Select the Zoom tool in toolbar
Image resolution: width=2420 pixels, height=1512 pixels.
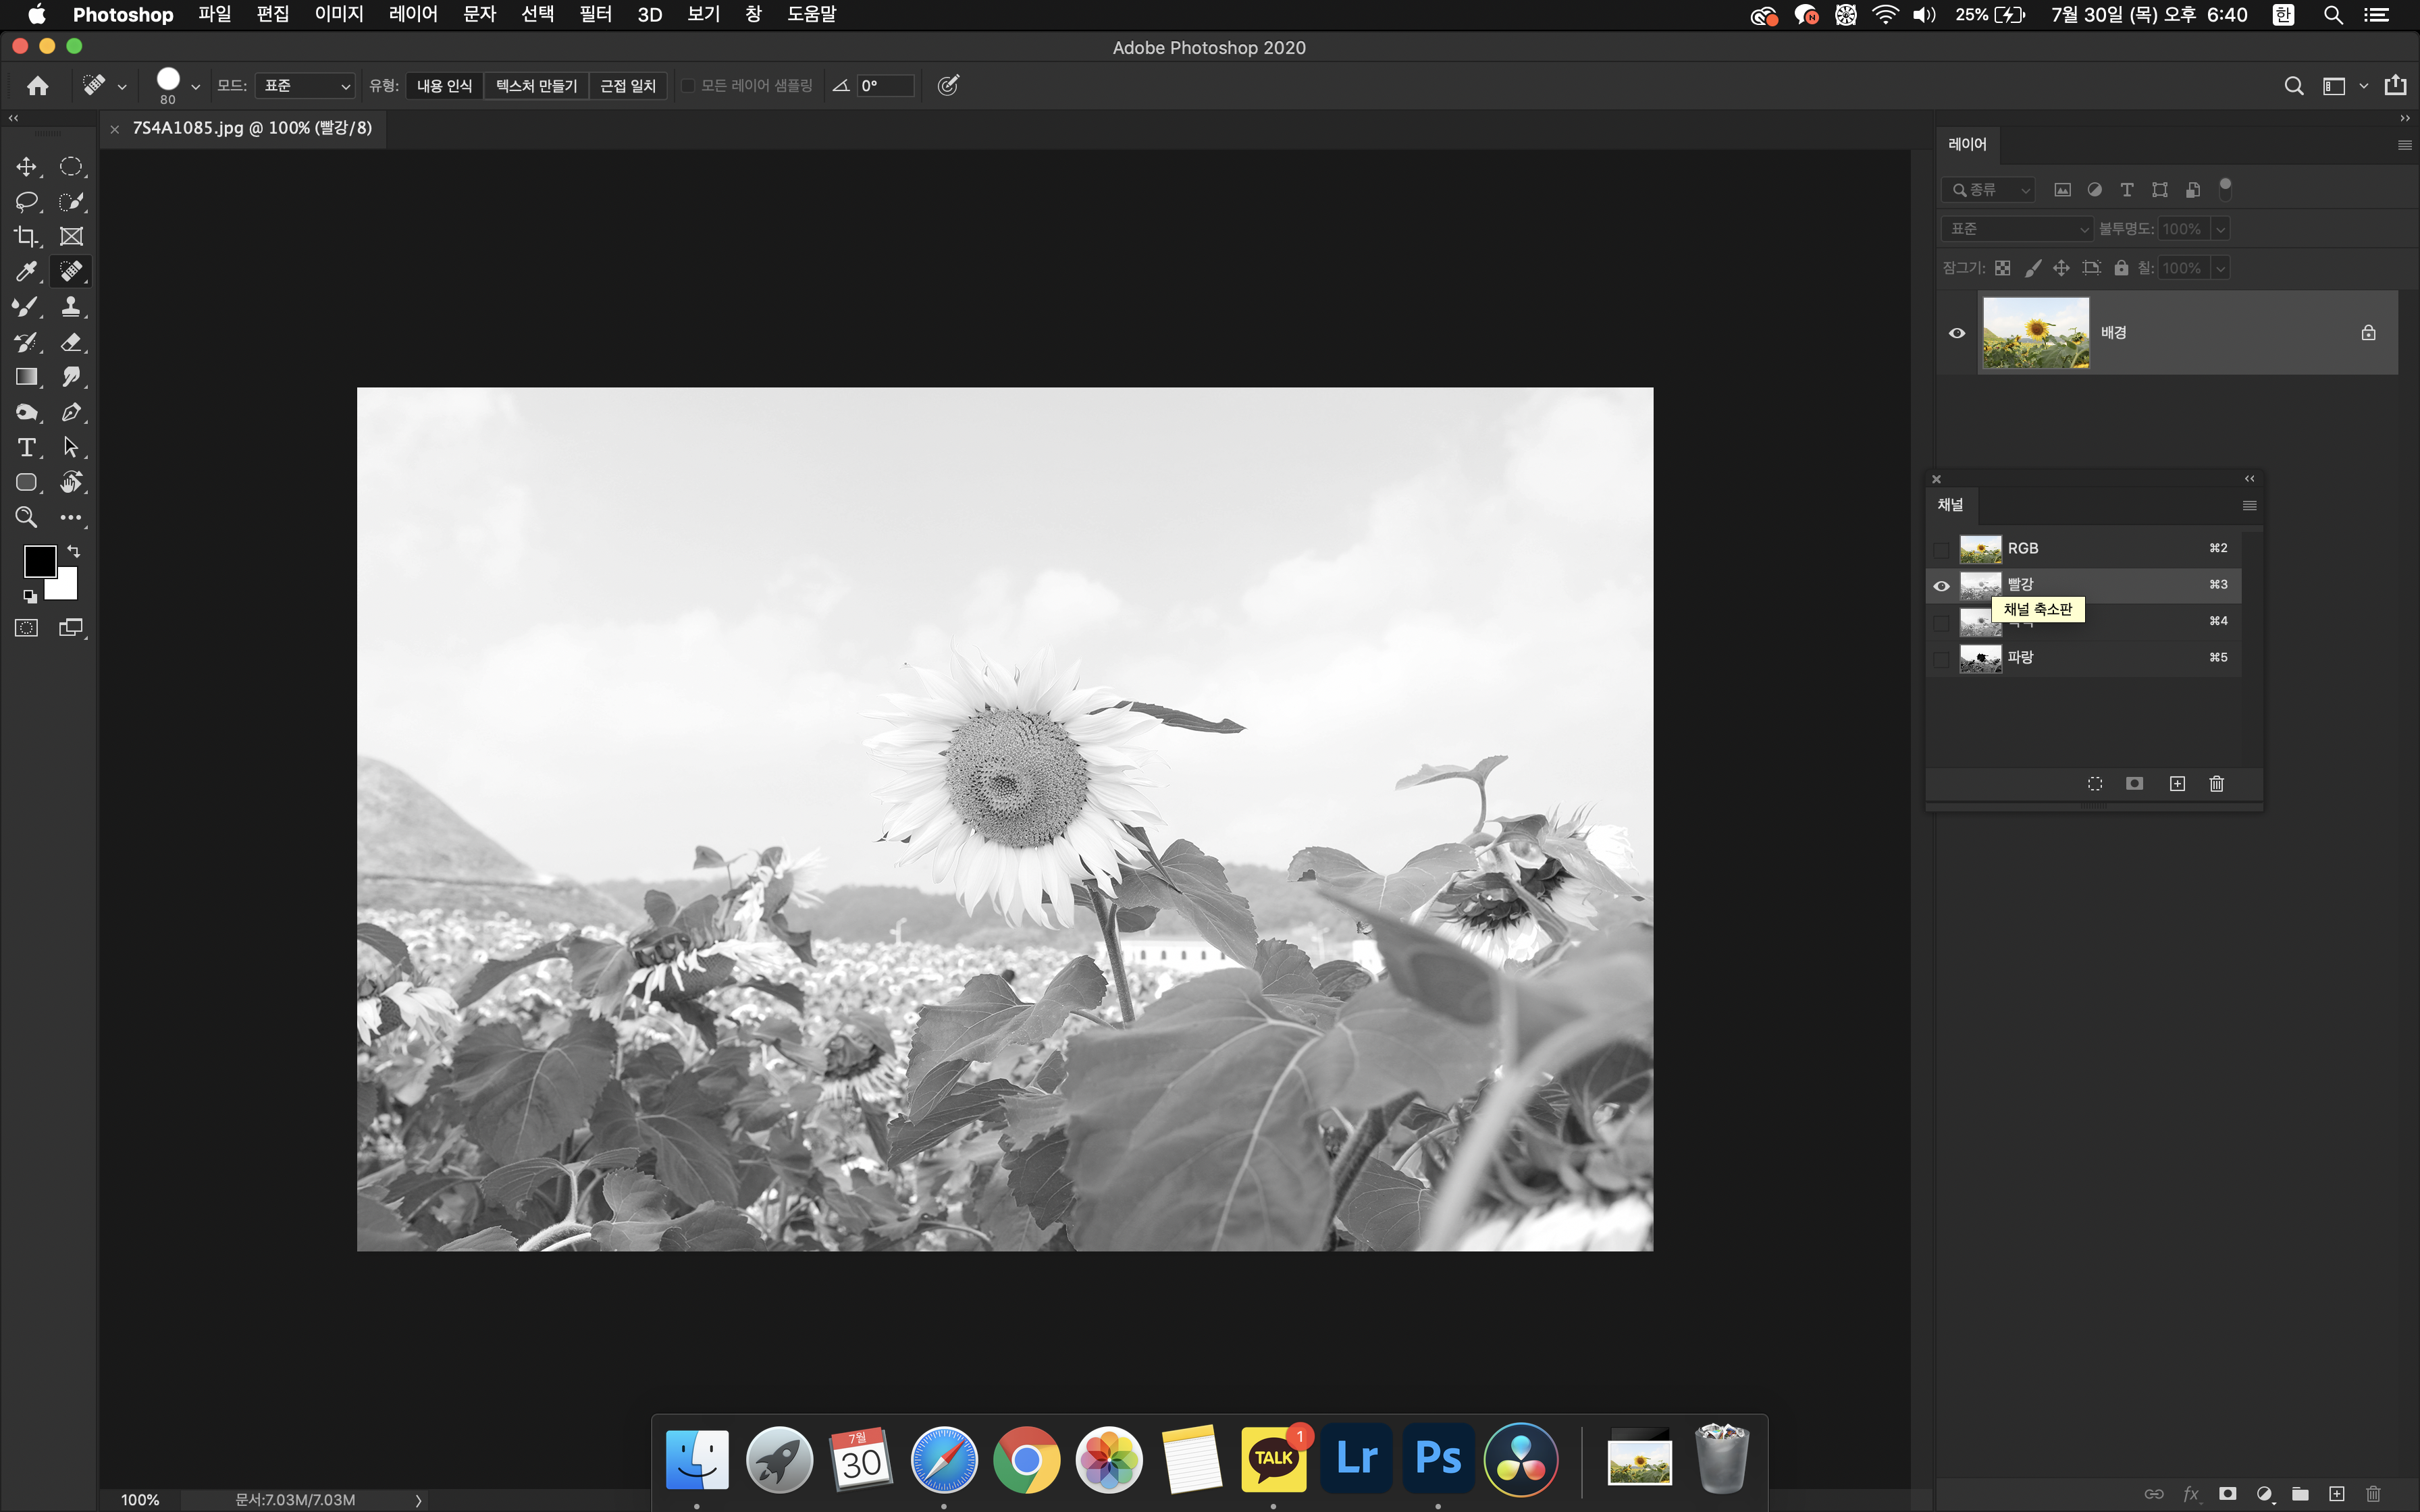point(26,517)
